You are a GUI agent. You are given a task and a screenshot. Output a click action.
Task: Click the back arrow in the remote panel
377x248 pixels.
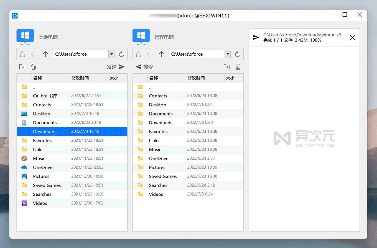point(150,54)
